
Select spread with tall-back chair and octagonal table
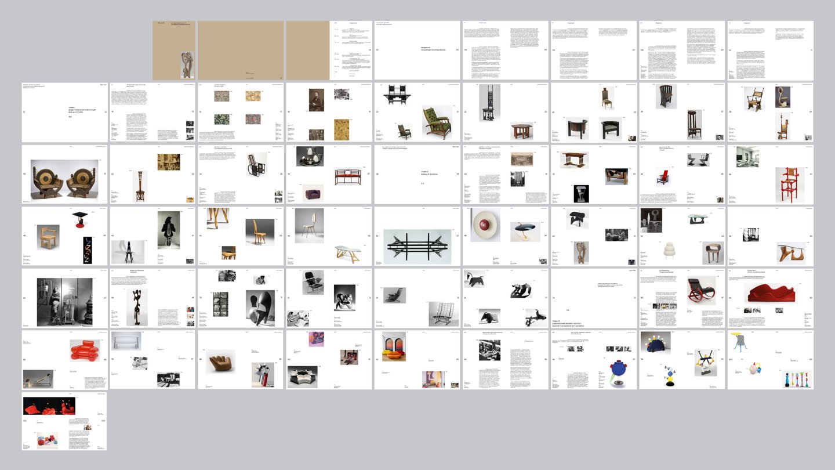click(505, 113)
